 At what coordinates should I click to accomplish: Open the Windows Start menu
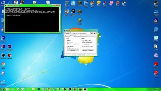click(x=2, y=89)
